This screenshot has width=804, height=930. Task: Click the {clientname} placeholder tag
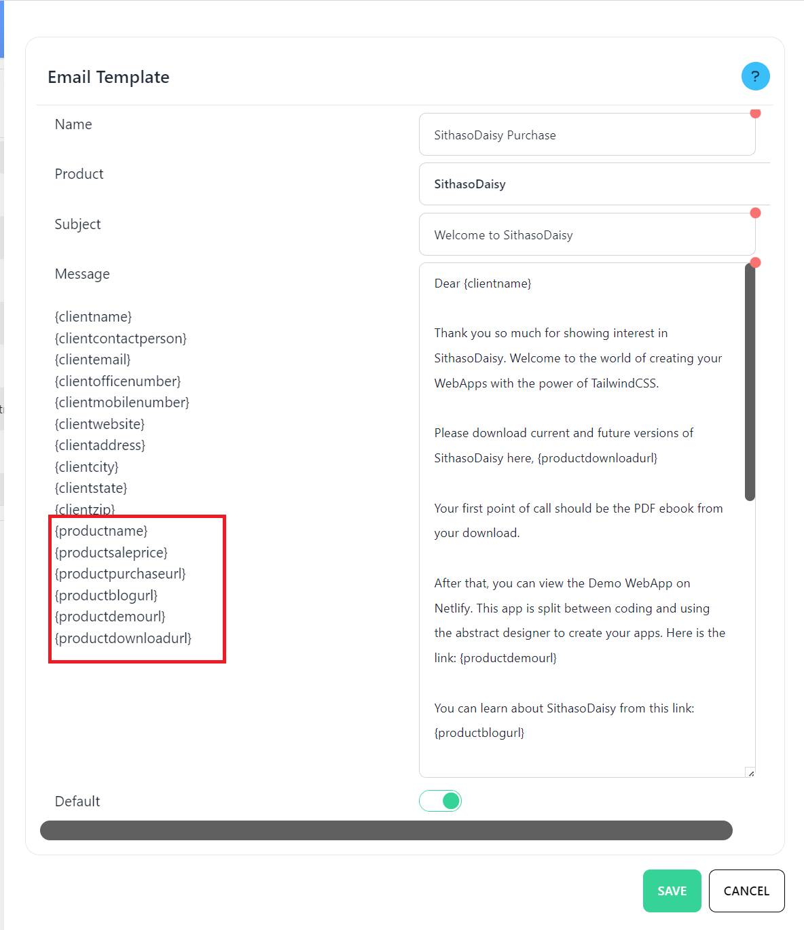93,317
